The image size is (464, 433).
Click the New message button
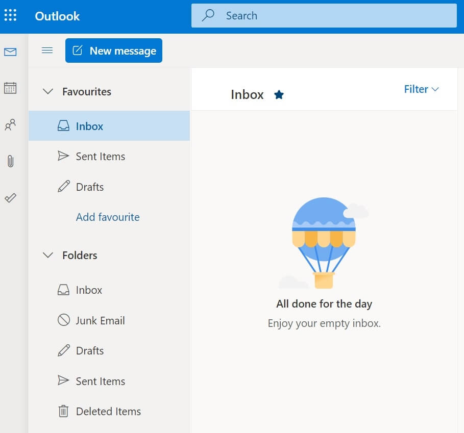[x=114, y=50]
